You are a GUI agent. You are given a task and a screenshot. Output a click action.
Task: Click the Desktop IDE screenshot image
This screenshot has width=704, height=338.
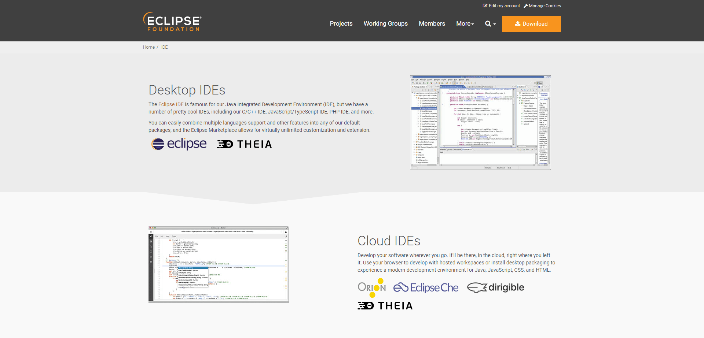pos(480,122)
